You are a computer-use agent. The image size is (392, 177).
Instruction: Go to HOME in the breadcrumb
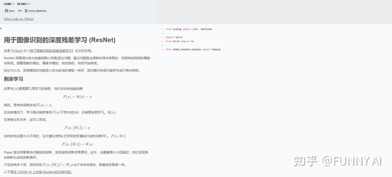[8, 4]
